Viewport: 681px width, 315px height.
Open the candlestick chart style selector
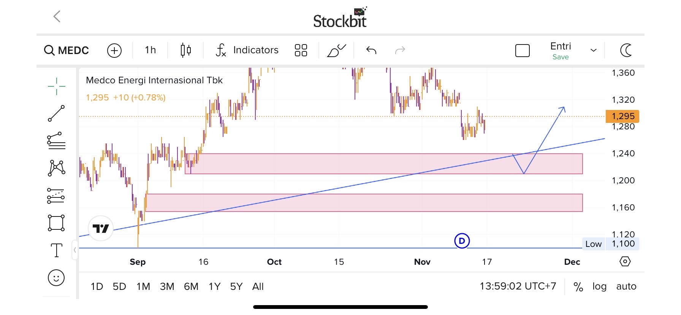click(185, 50)
